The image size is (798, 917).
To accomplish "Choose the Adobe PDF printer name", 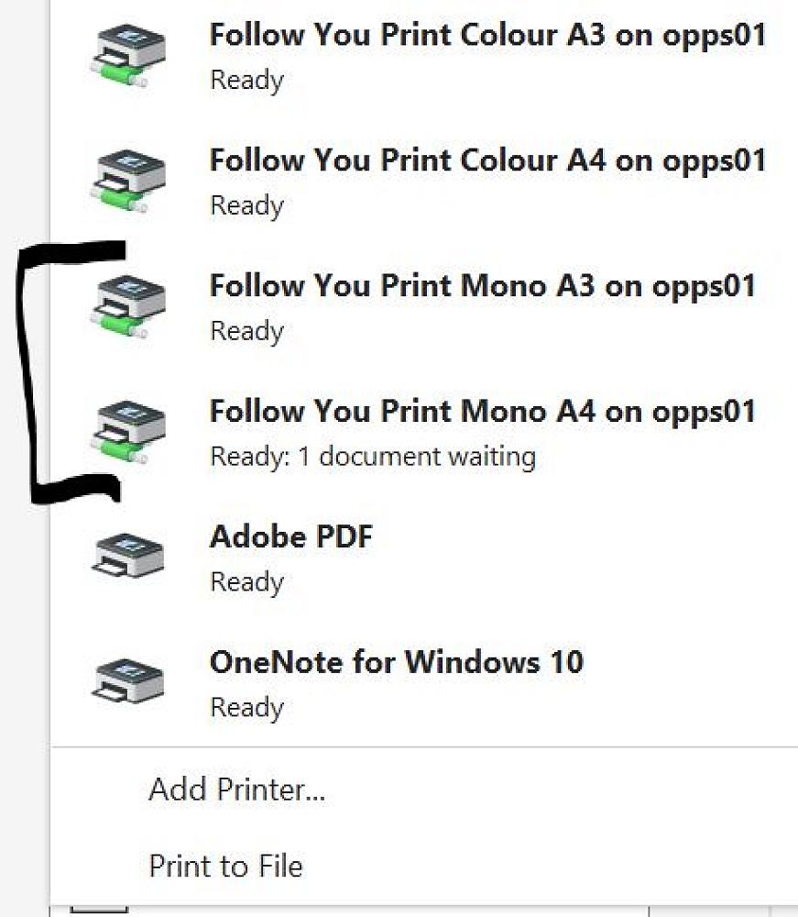I will coord(291,536).
